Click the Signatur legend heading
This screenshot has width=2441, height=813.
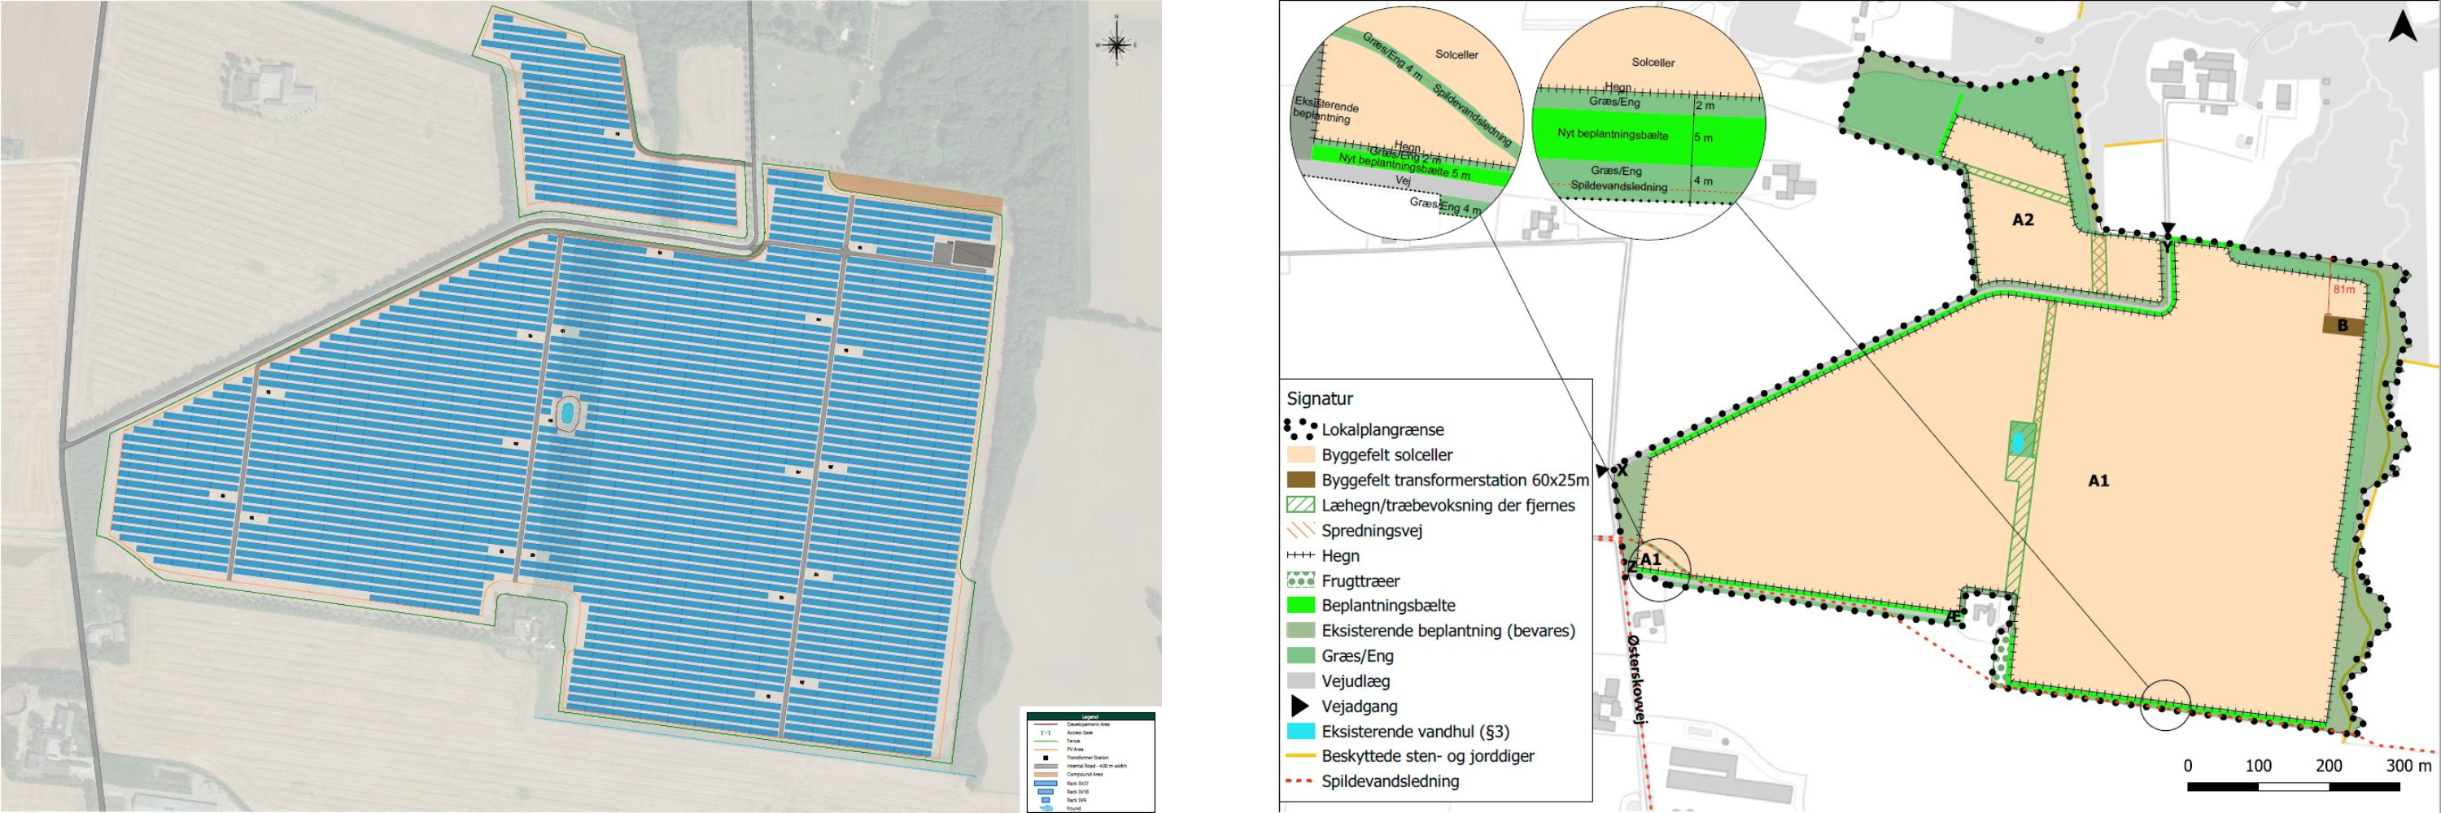1319,398
